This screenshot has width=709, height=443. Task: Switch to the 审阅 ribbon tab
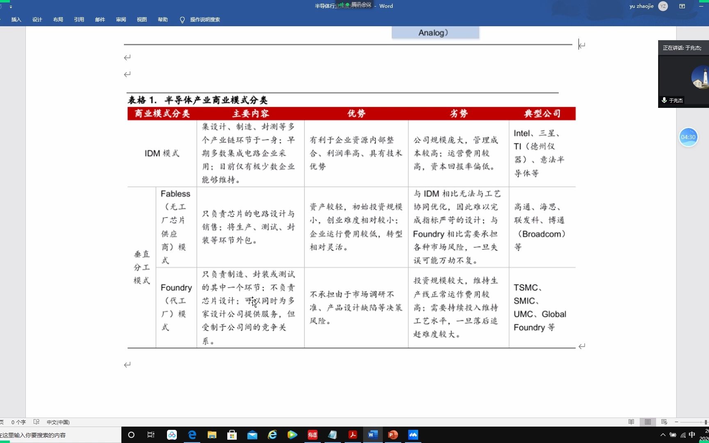pyautogui.click(x=121, y=19)
